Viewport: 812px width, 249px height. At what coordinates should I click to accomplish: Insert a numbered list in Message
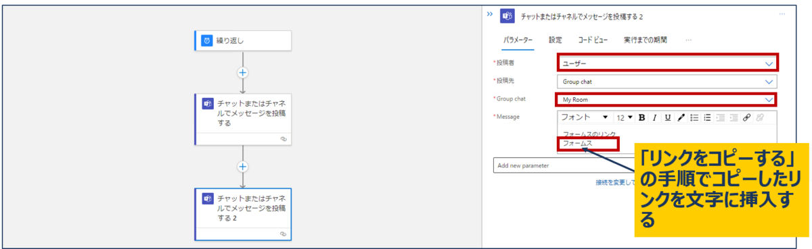coord(707,117)
